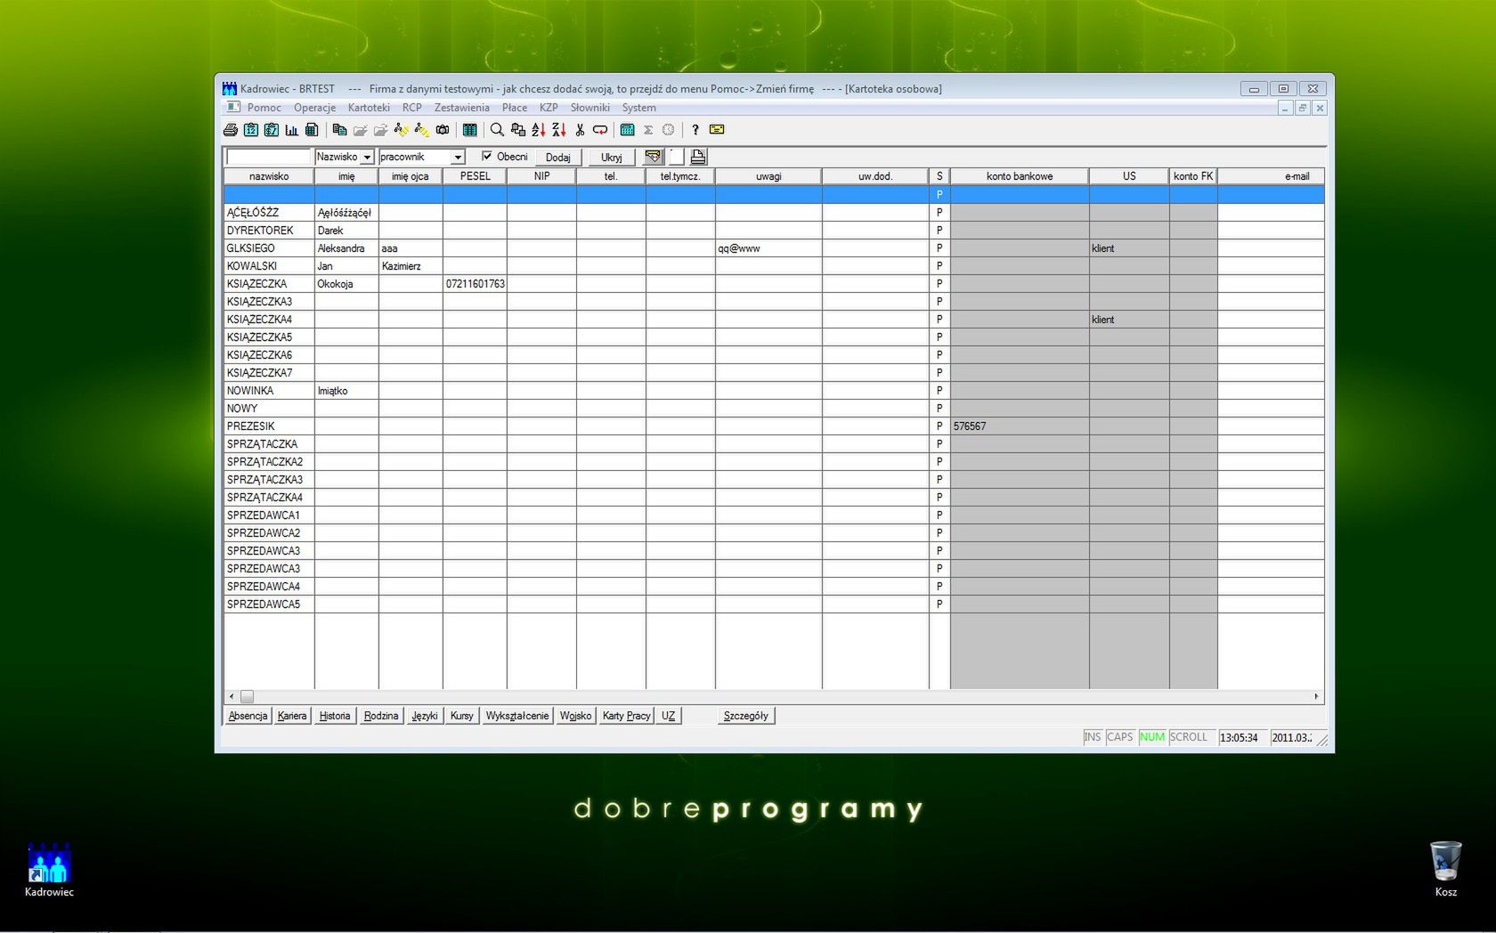Expand the Nazwisko search field dropdown
1496x933 pixels.
pyautogui.click(x=367, y=158)
